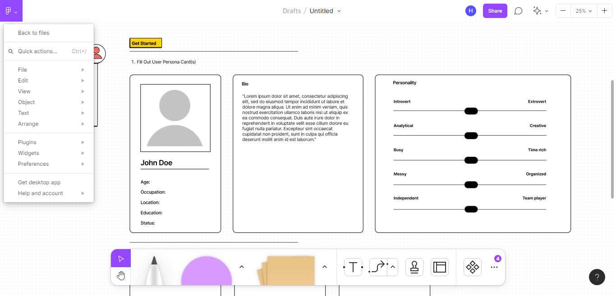This screenshot has width=616, height=296.
Task: Activate the Select arrow tool
Action: tap(120, 258)
